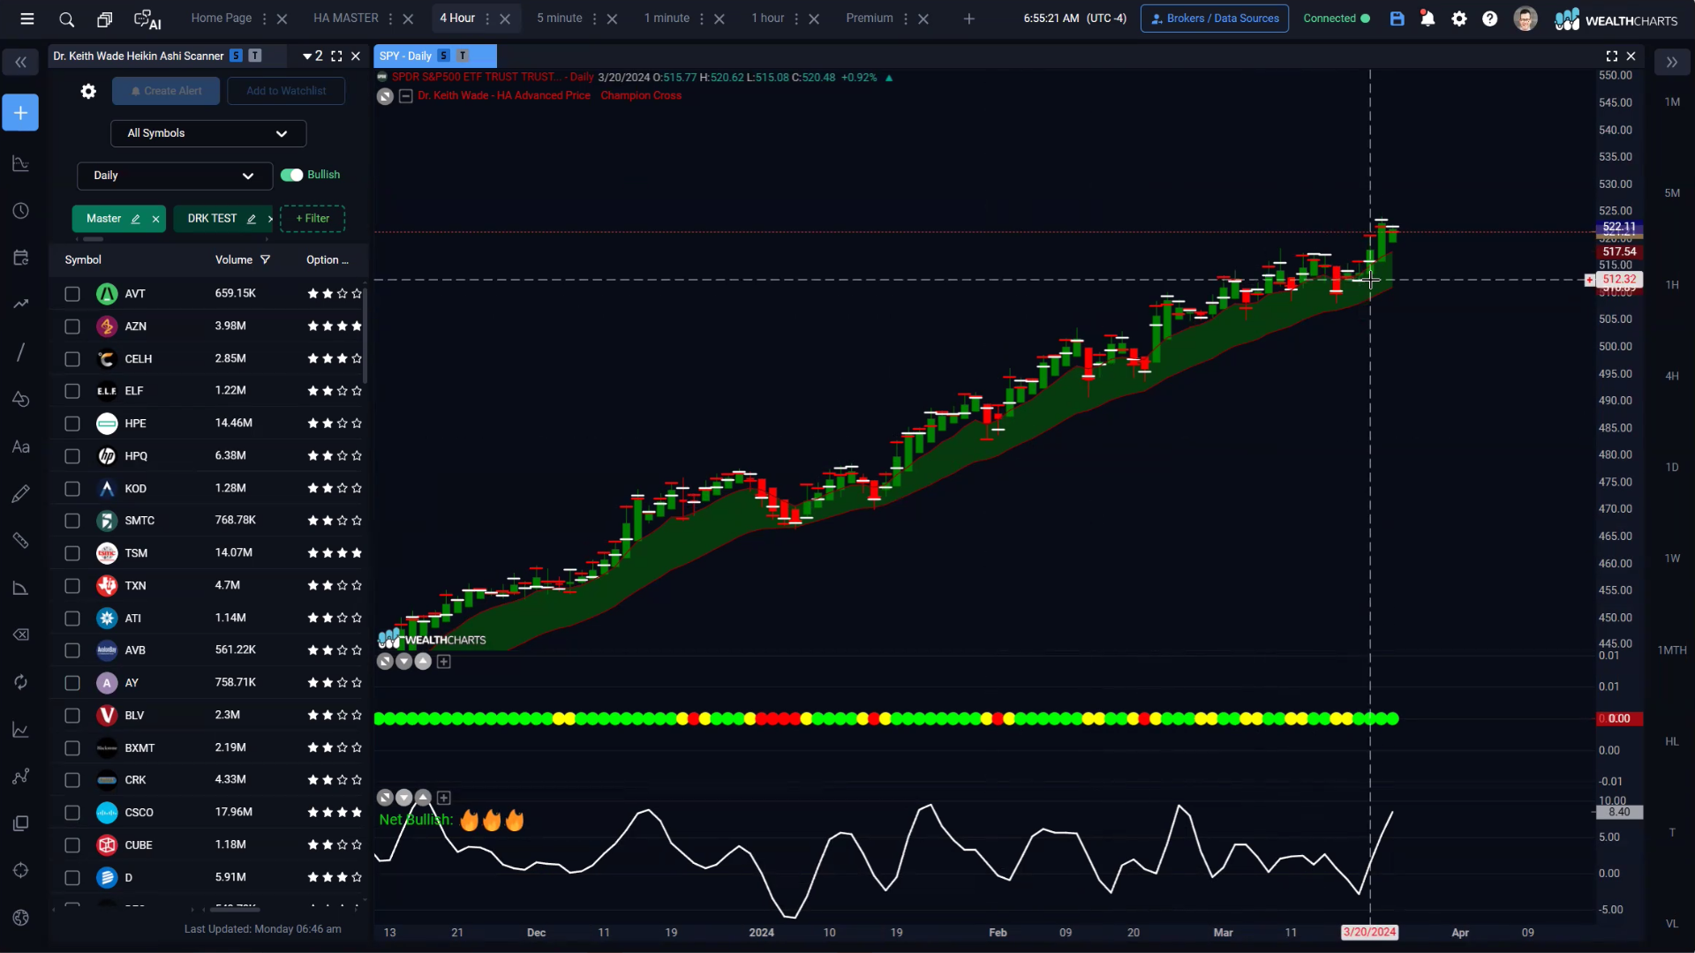Click the search magnifier icon
Image resolution: width=1695 pixels, height=953 pixels.
click(66, 19)
